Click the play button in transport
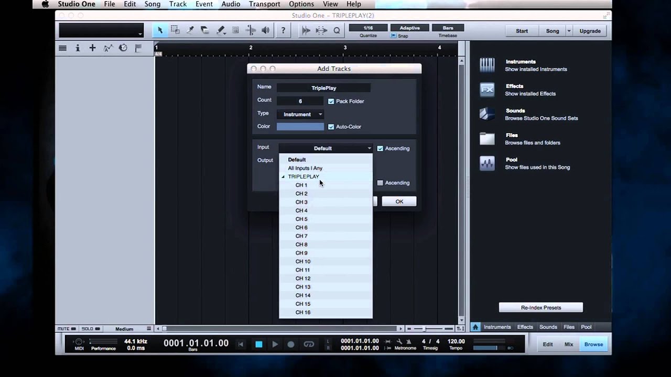671x377 pixels. pos(275,344)
